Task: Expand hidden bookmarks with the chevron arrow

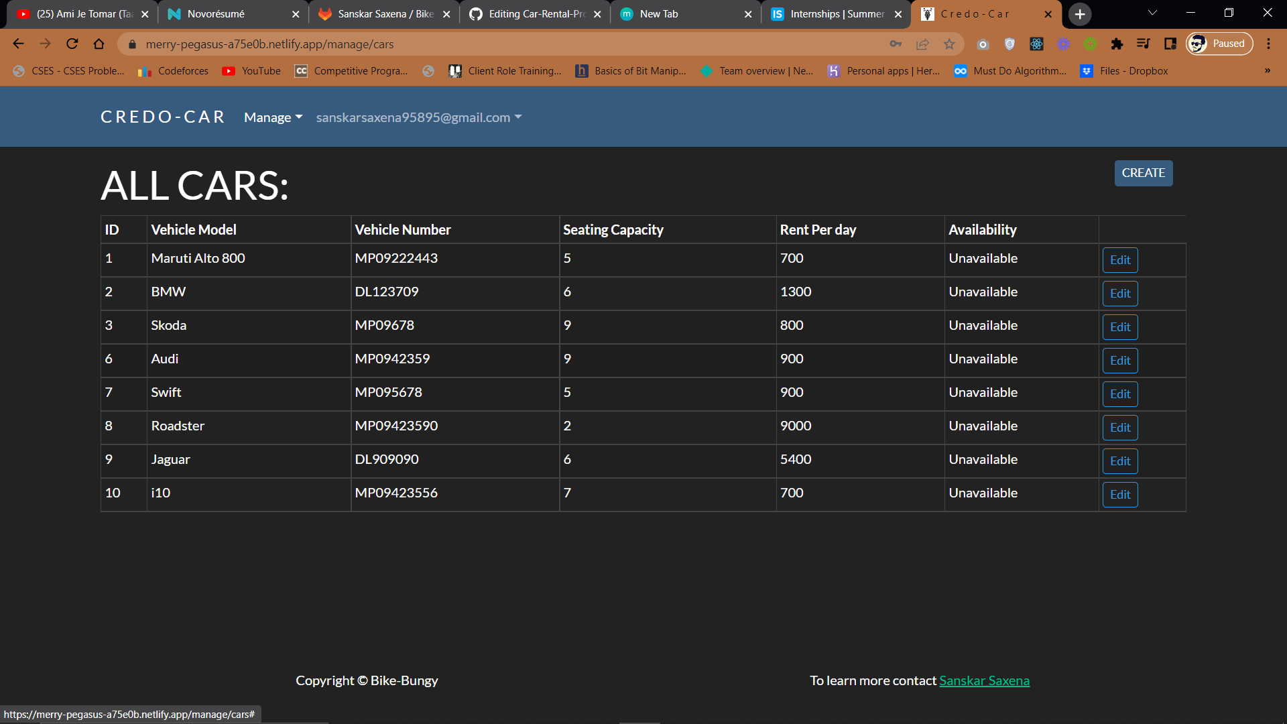Action: pyautogui.click(x=1266, y=70)
